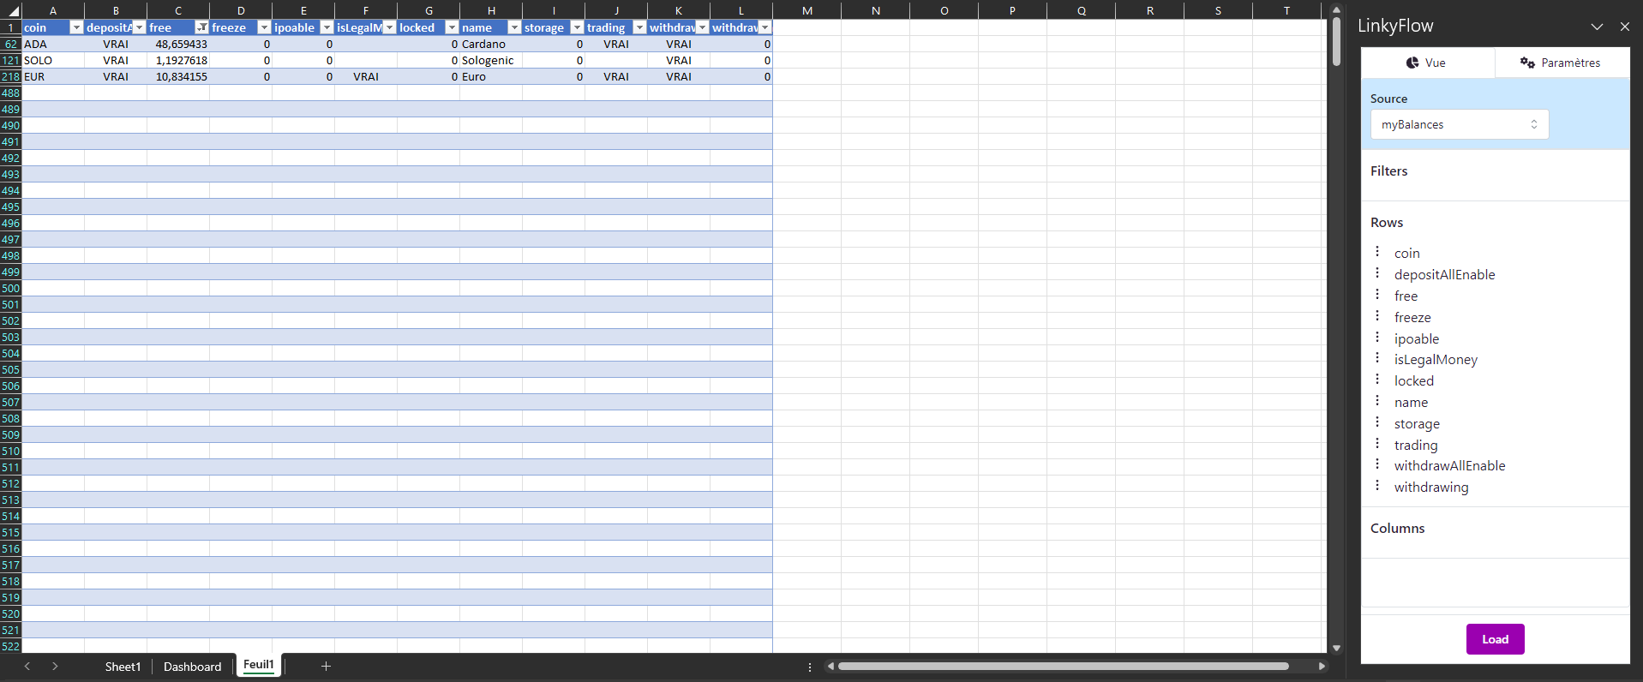Open the active filter on free column
1643x682 pixels.
201,27
